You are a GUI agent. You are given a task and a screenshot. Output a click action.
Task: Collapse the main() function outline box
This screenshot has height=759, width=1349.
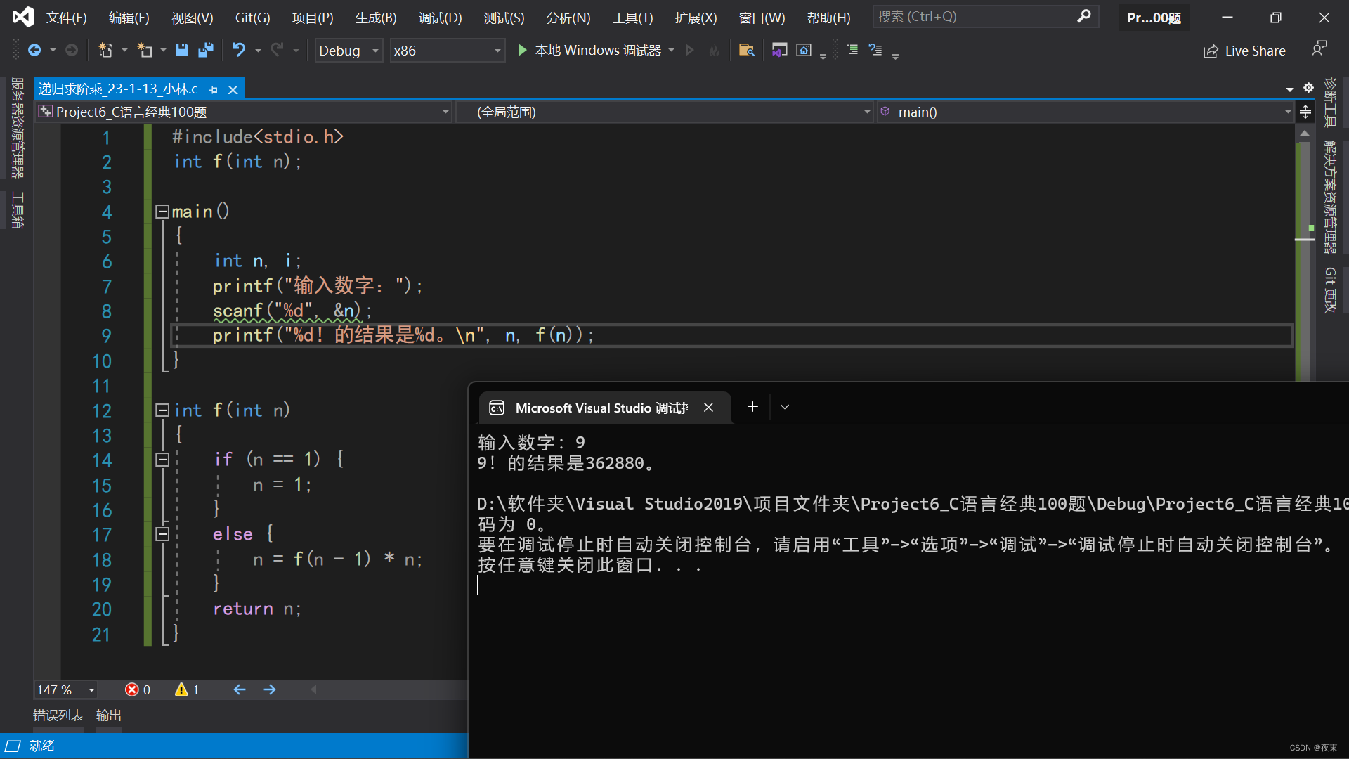[x=162, y=211]
